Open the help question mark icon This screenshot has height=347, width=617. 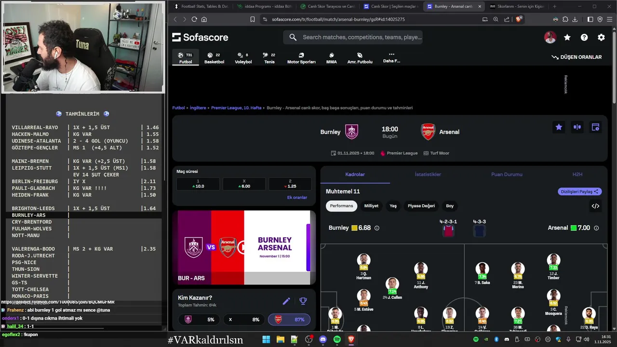(x=584, y=37)
